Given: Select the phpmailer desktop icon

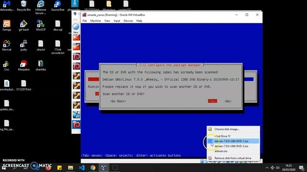Looking at the screenshot, I should (75, 5).
